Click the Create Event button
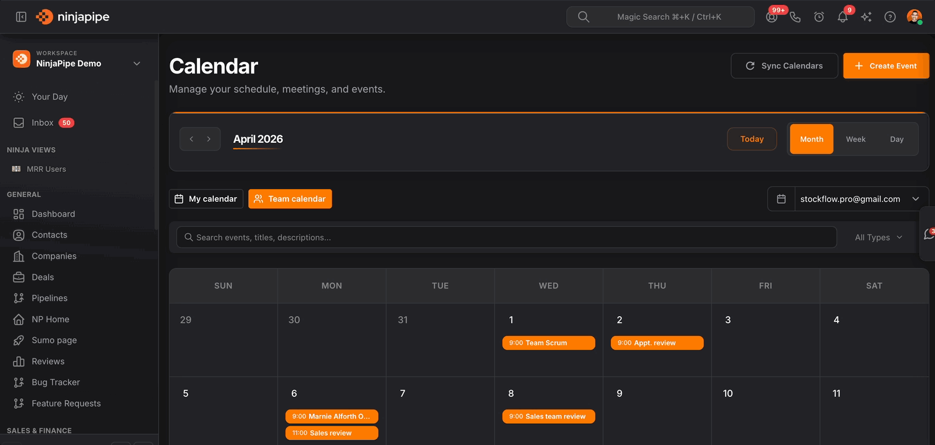The width and height of the screenshot is (935, 445). tap(886, 65)
